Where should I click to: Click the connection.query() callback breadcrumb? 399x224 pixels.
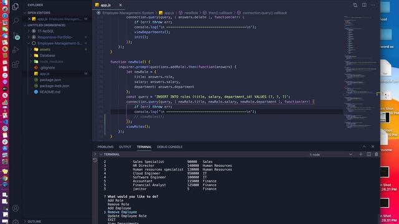pos(264,12)
